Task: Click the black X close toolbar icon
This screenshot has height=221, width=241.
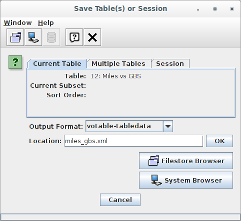Action: (x=92, y=37)
